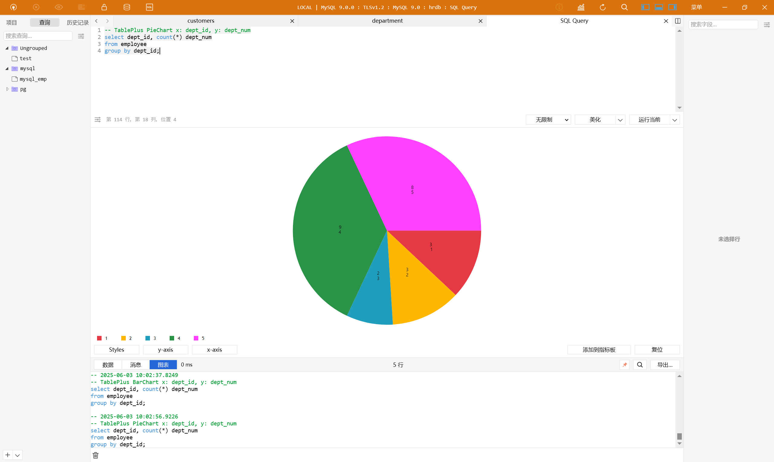774x462 pixels.
Task: Click the magenta legend swatch for 5
Action: pyautogui.click(x=196, y=338)
